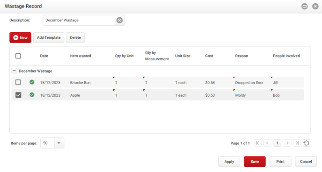This screenshot has height=172, width=322.
Task: Click the green status icon for Apple
Action: pyautogui.click(x=32, y=95)
